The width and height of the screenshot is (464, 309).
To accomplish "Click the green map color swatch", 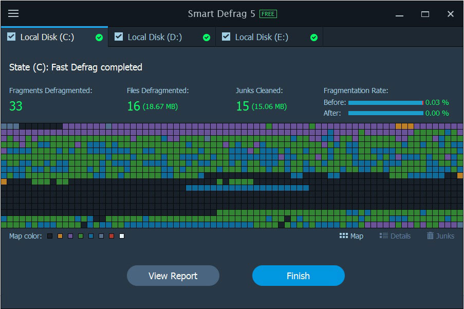I will pos(81,236).
